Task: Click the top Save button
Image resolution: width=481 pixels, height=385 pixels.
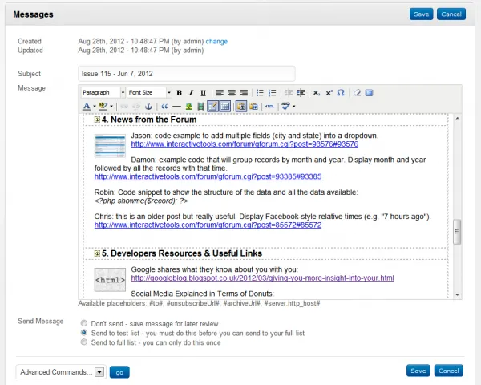Action: pos(419,14)
